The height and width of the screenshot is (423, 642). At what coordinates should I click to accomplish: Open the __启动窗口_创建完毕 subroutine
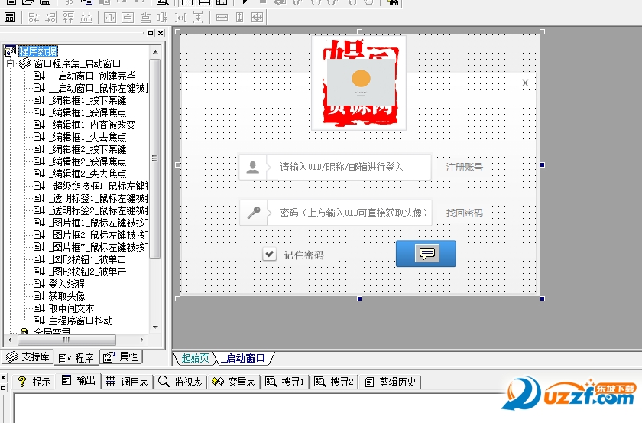point(92,76)
